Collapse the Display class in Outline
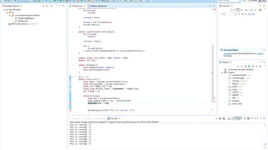This screenshot has width=268, height=150. tap(222, 72)
